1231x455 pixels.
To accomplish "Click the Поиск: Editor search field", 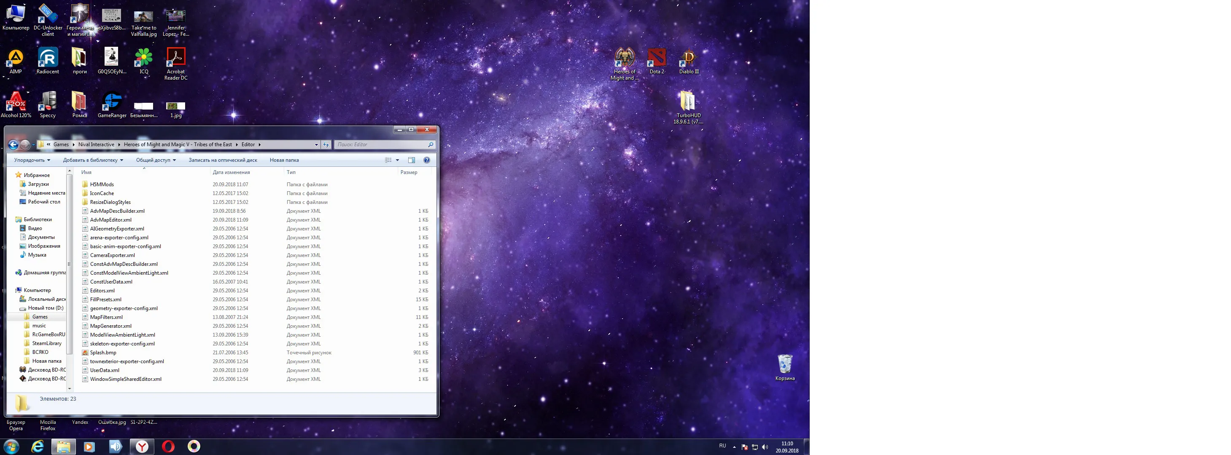I will tap(385, 145).
